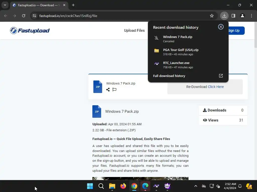Open taskbar Search
Screen dimensions: 257x192
pyautogui.click(x=101, y=186)
